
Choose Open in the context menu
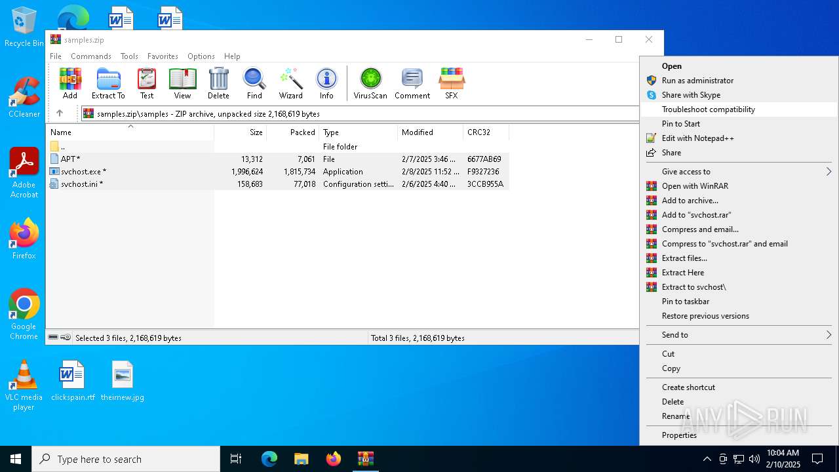coord(739,66)
